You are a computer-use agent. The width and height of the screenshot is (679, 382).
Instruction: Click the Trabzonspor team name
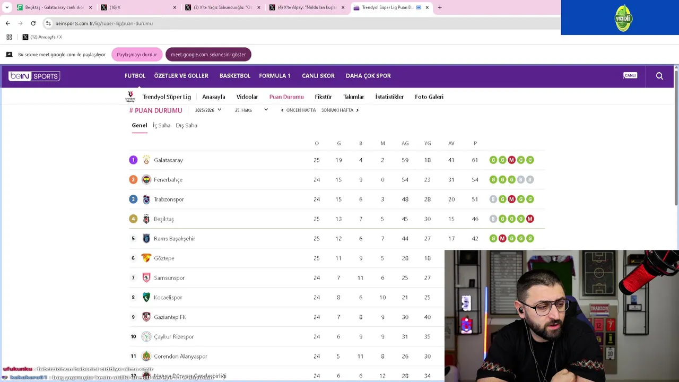click(x=169, y=199)
